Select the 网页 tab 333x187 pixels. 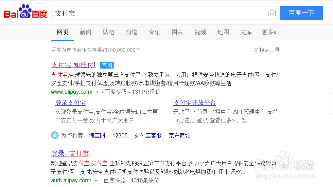[63, 32]
